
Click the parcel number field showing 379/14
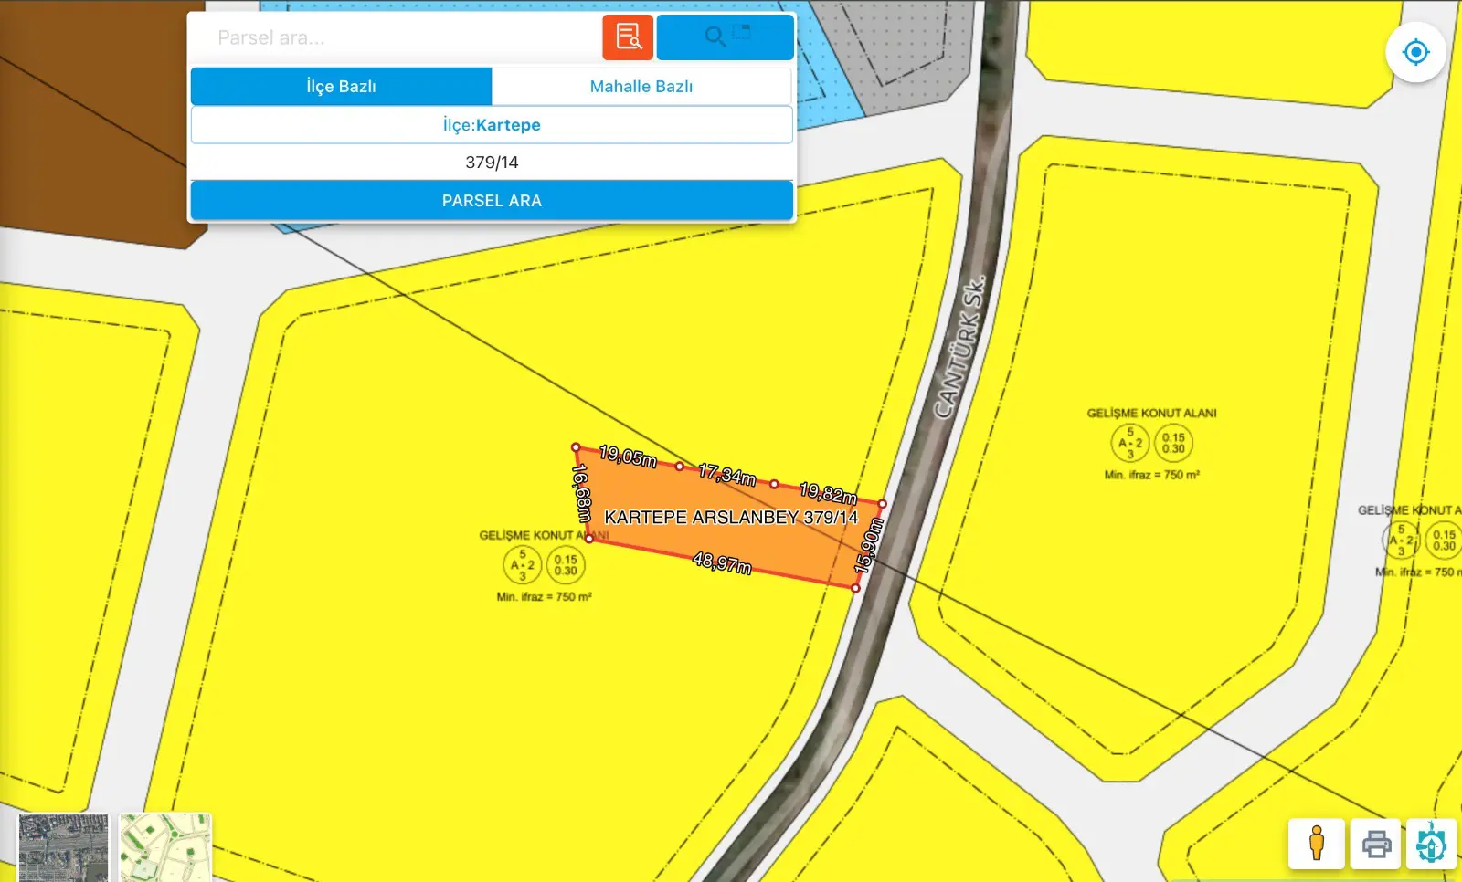pyautogui.click(x=492, y=163)
